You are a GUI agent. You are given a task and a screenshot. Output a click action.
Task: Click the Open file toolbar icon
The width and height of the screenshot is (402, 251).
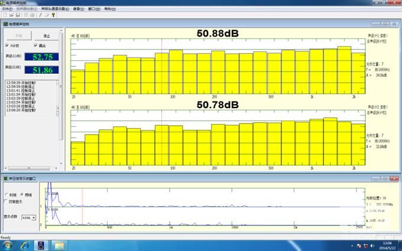click(12, 15)
